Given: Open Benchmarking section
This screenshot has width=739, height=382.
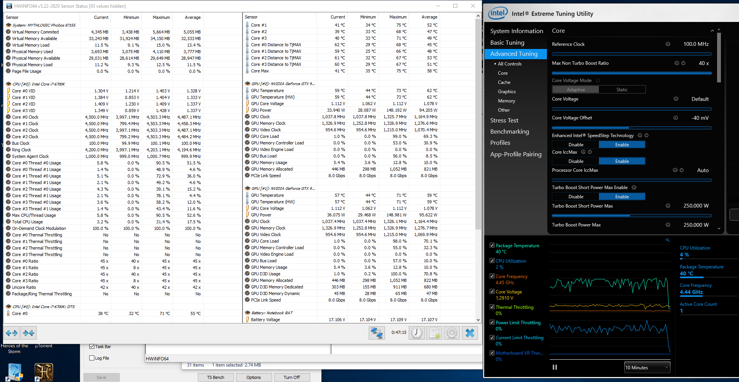Looking at the screenshot, I should (510, 132).
